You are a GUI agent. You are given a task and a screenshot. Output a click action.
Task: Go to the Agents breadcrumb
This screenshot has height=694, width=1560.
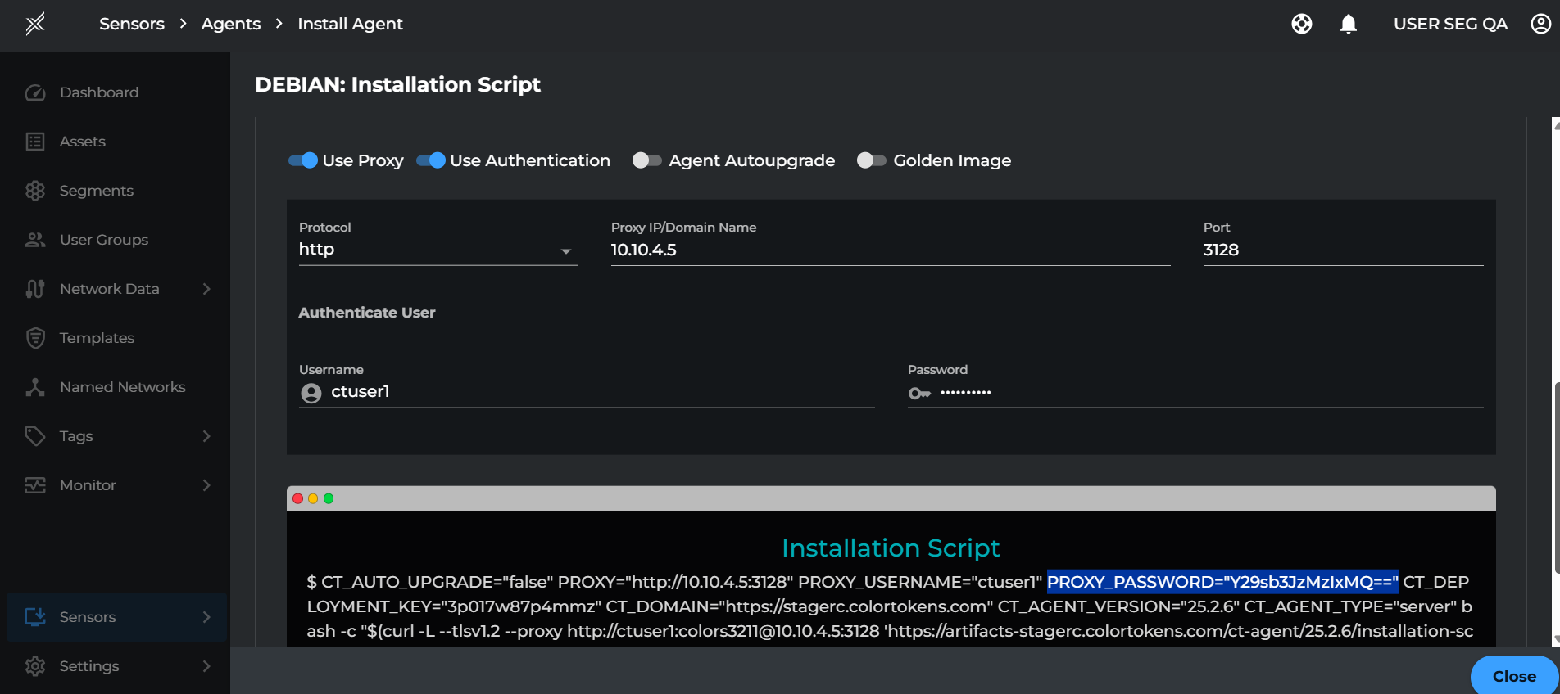(230, 24)
